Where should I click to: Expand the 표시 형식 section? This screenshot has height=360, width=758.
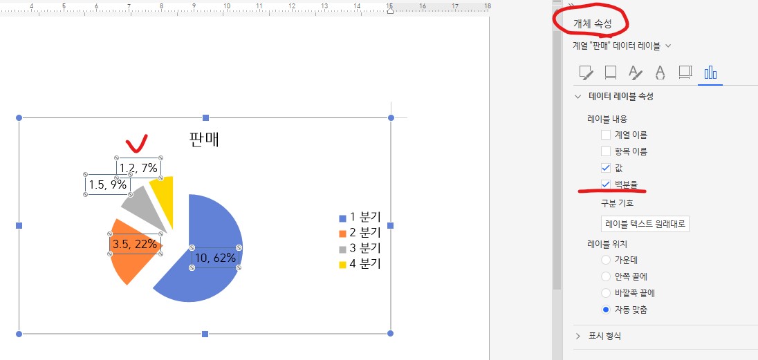click(x=577, y=337)
